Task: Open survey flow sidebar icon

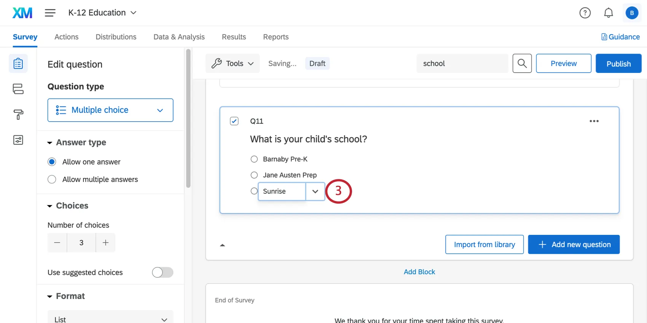Action: point(18,89)
